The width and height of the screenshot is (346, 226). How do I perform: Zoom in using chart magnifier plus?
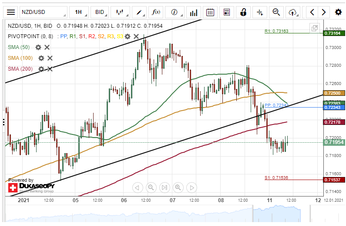click(x=178, y=187)
